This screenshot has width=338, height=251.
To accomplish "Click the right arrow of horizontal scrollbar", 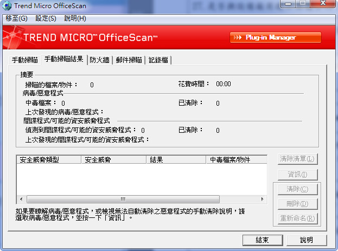I will click(264, 199).
